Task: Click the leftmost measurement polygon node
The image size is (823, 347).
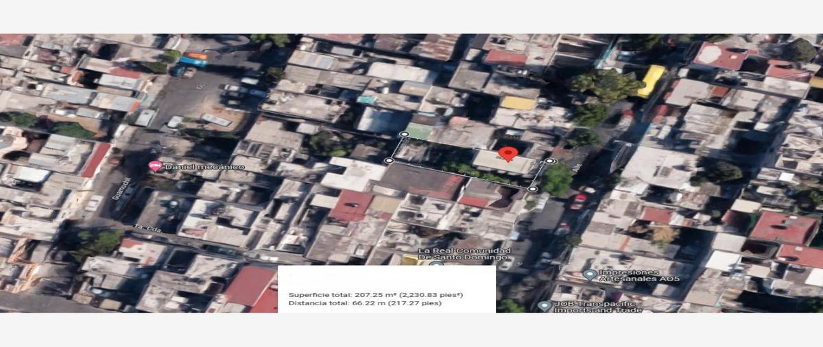Action: click(389, 161)
